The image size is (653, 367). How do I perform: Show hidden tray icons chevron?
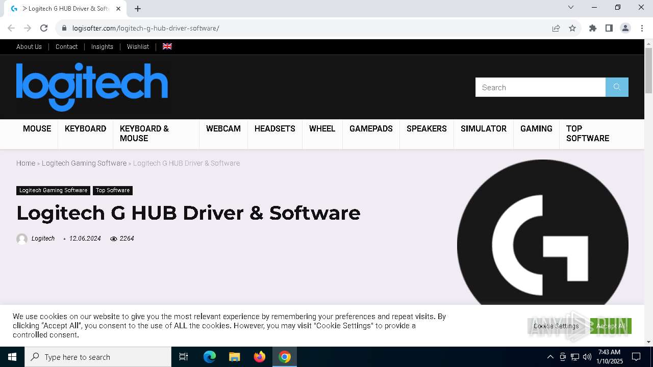[550, 357]
